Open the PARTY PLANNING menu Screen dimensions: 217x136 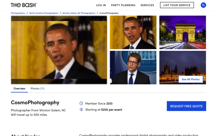tap(123, 5)
